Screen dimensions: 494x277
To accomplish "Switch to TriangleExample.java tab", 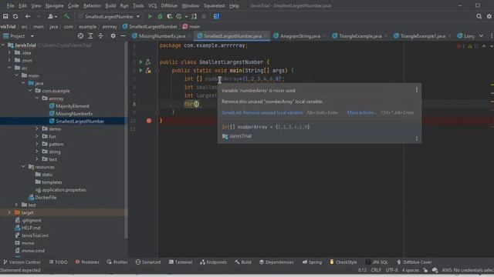I will click(360, 36).
